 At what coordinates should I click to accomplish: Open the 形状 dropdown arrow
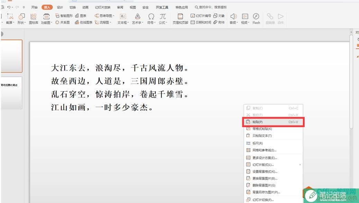click(25, 23)
